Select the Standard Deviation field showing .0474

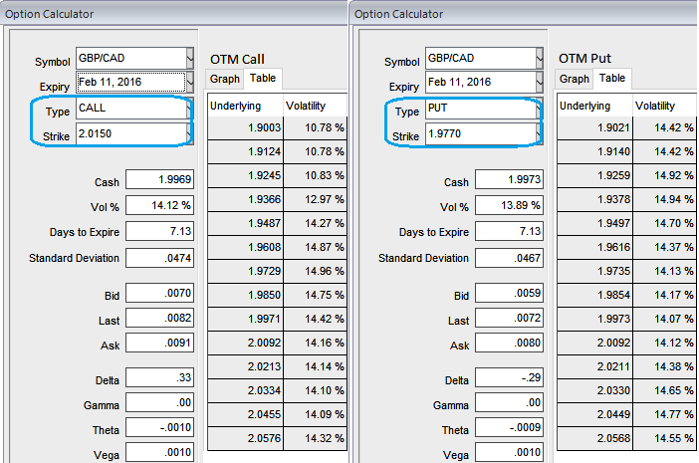coord(160,258)
